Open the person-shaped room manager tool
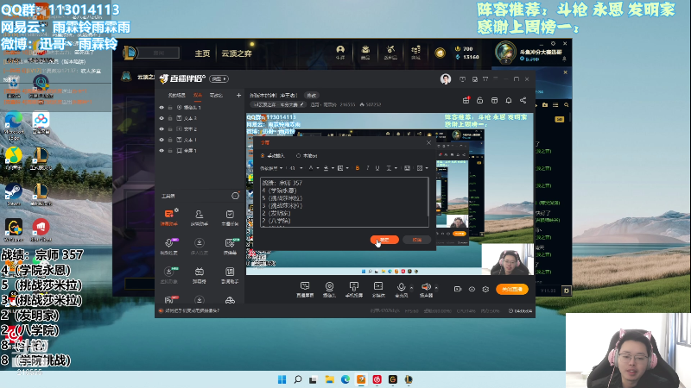This screenshot has width=691, height=388. [200, 217]
